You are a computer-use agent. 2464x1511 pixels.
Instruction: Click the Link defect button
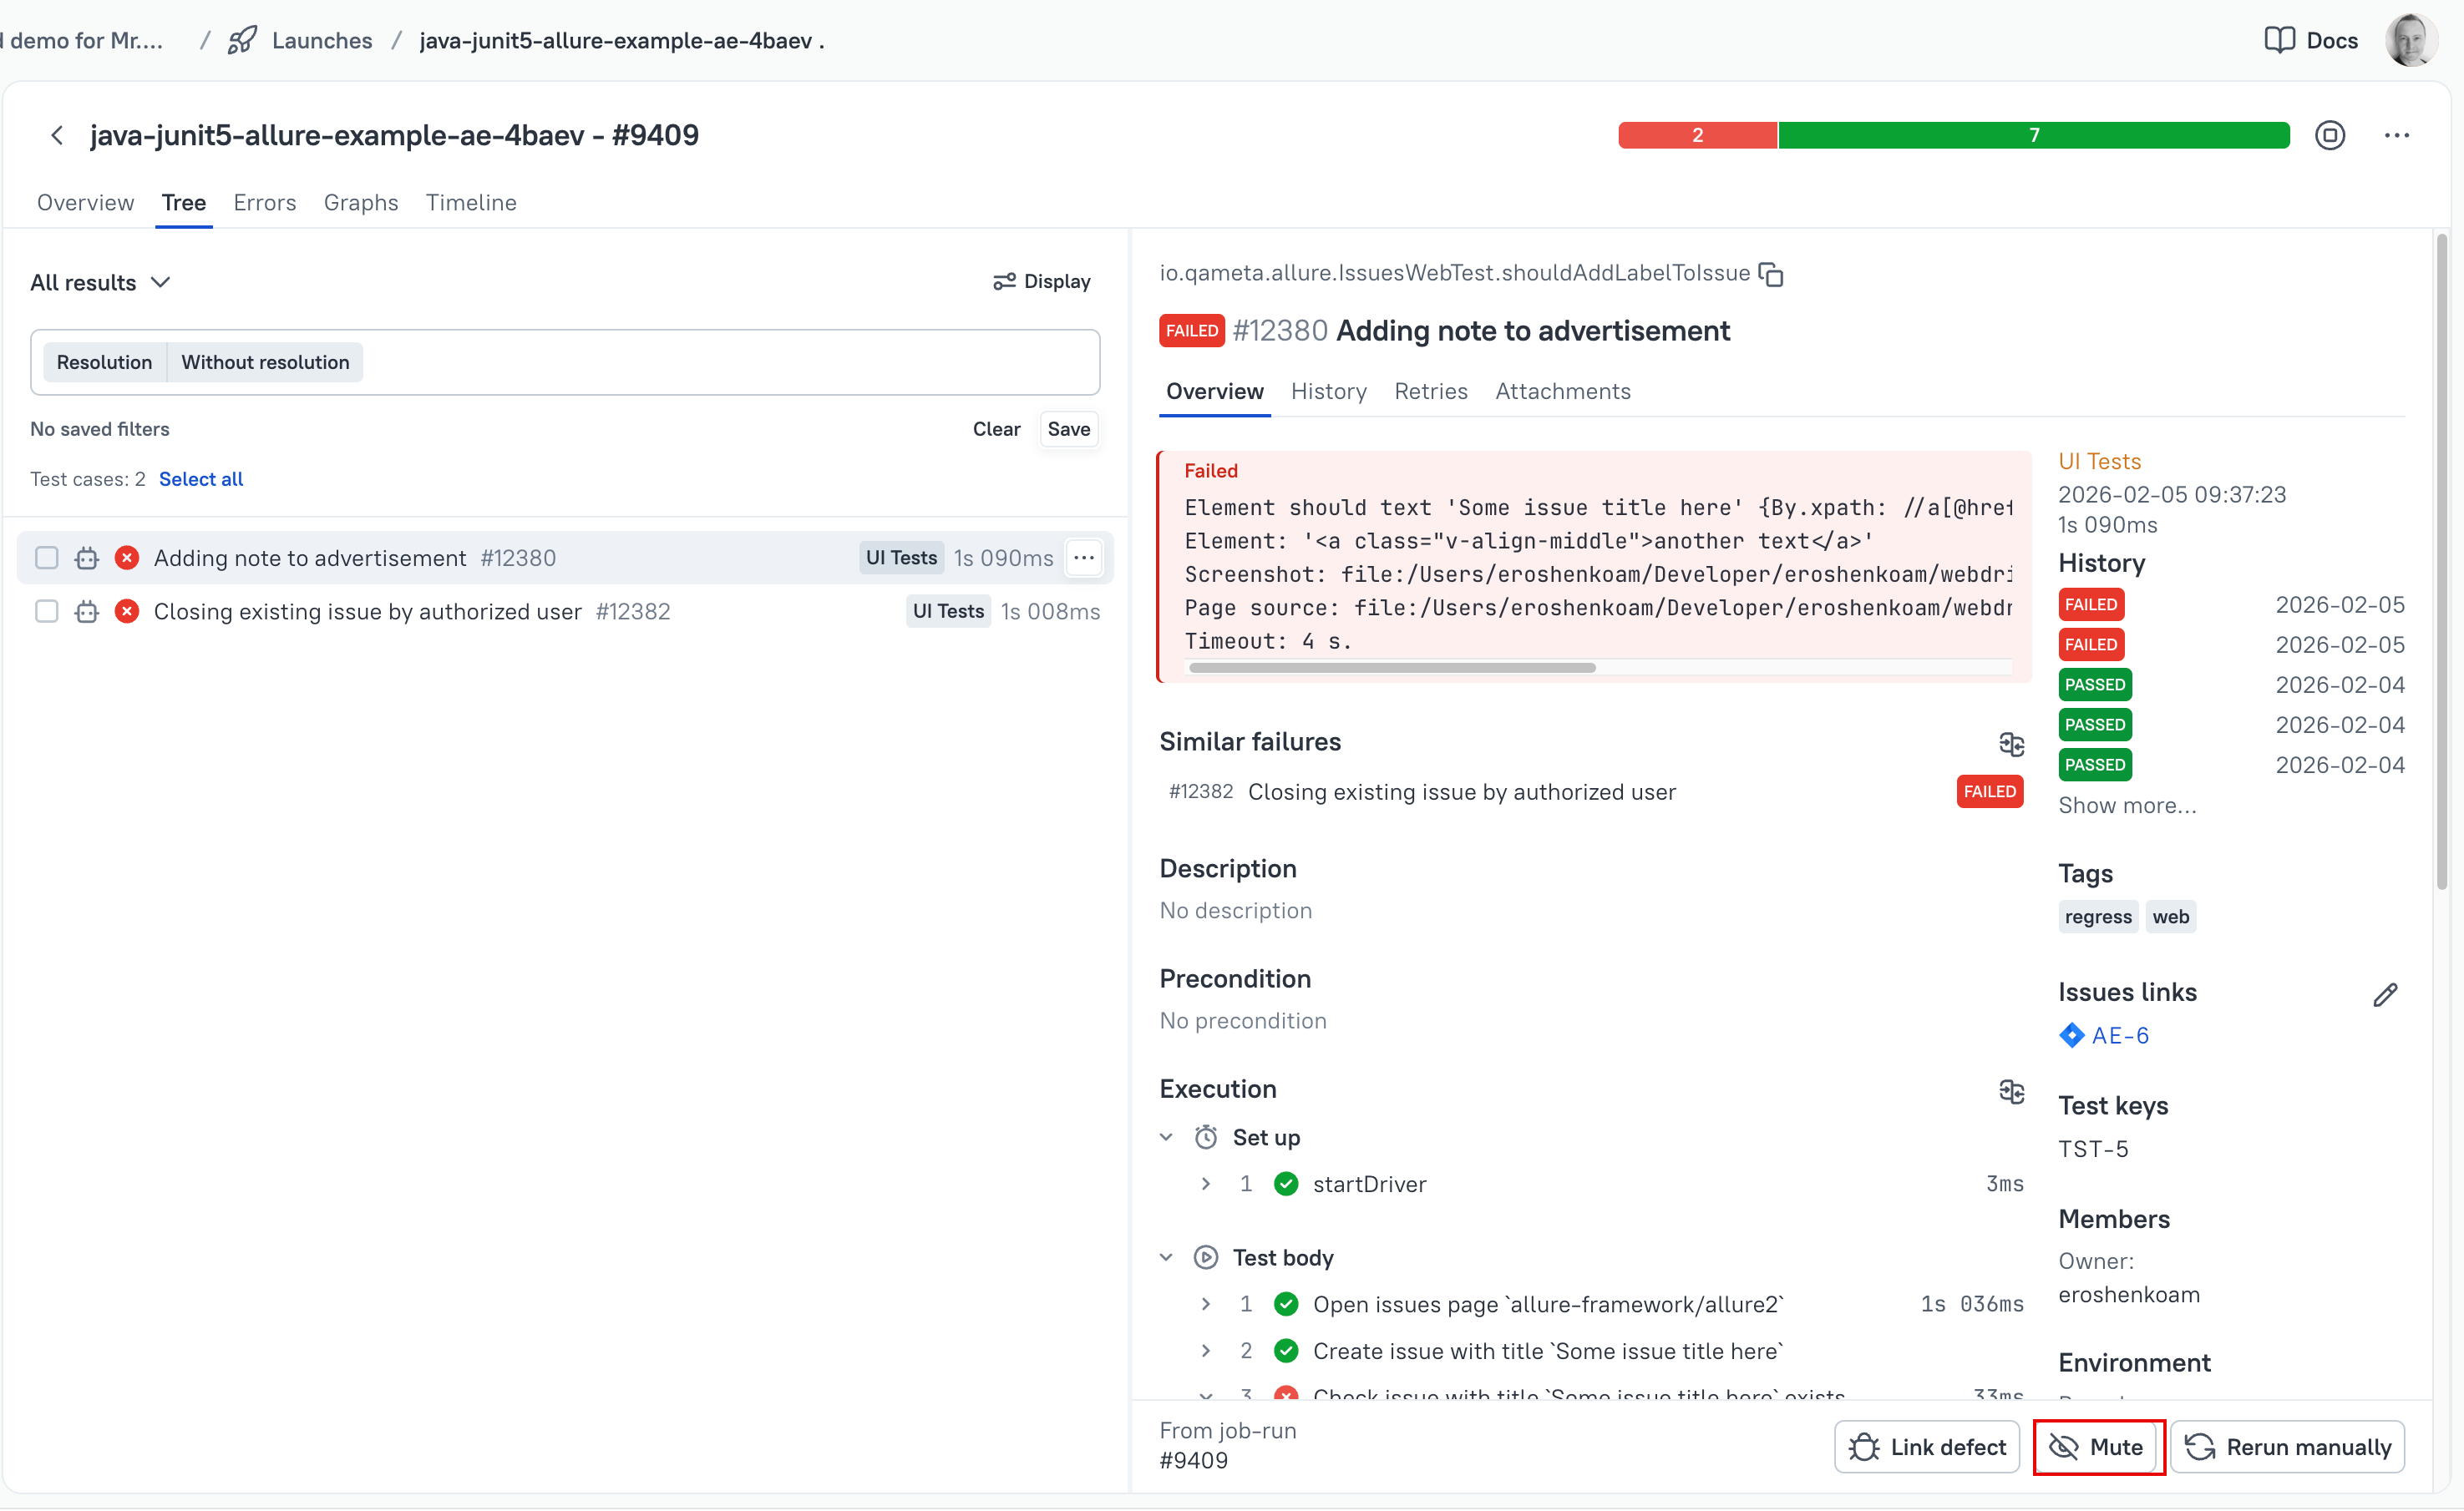click(x=1926, y=1446)
